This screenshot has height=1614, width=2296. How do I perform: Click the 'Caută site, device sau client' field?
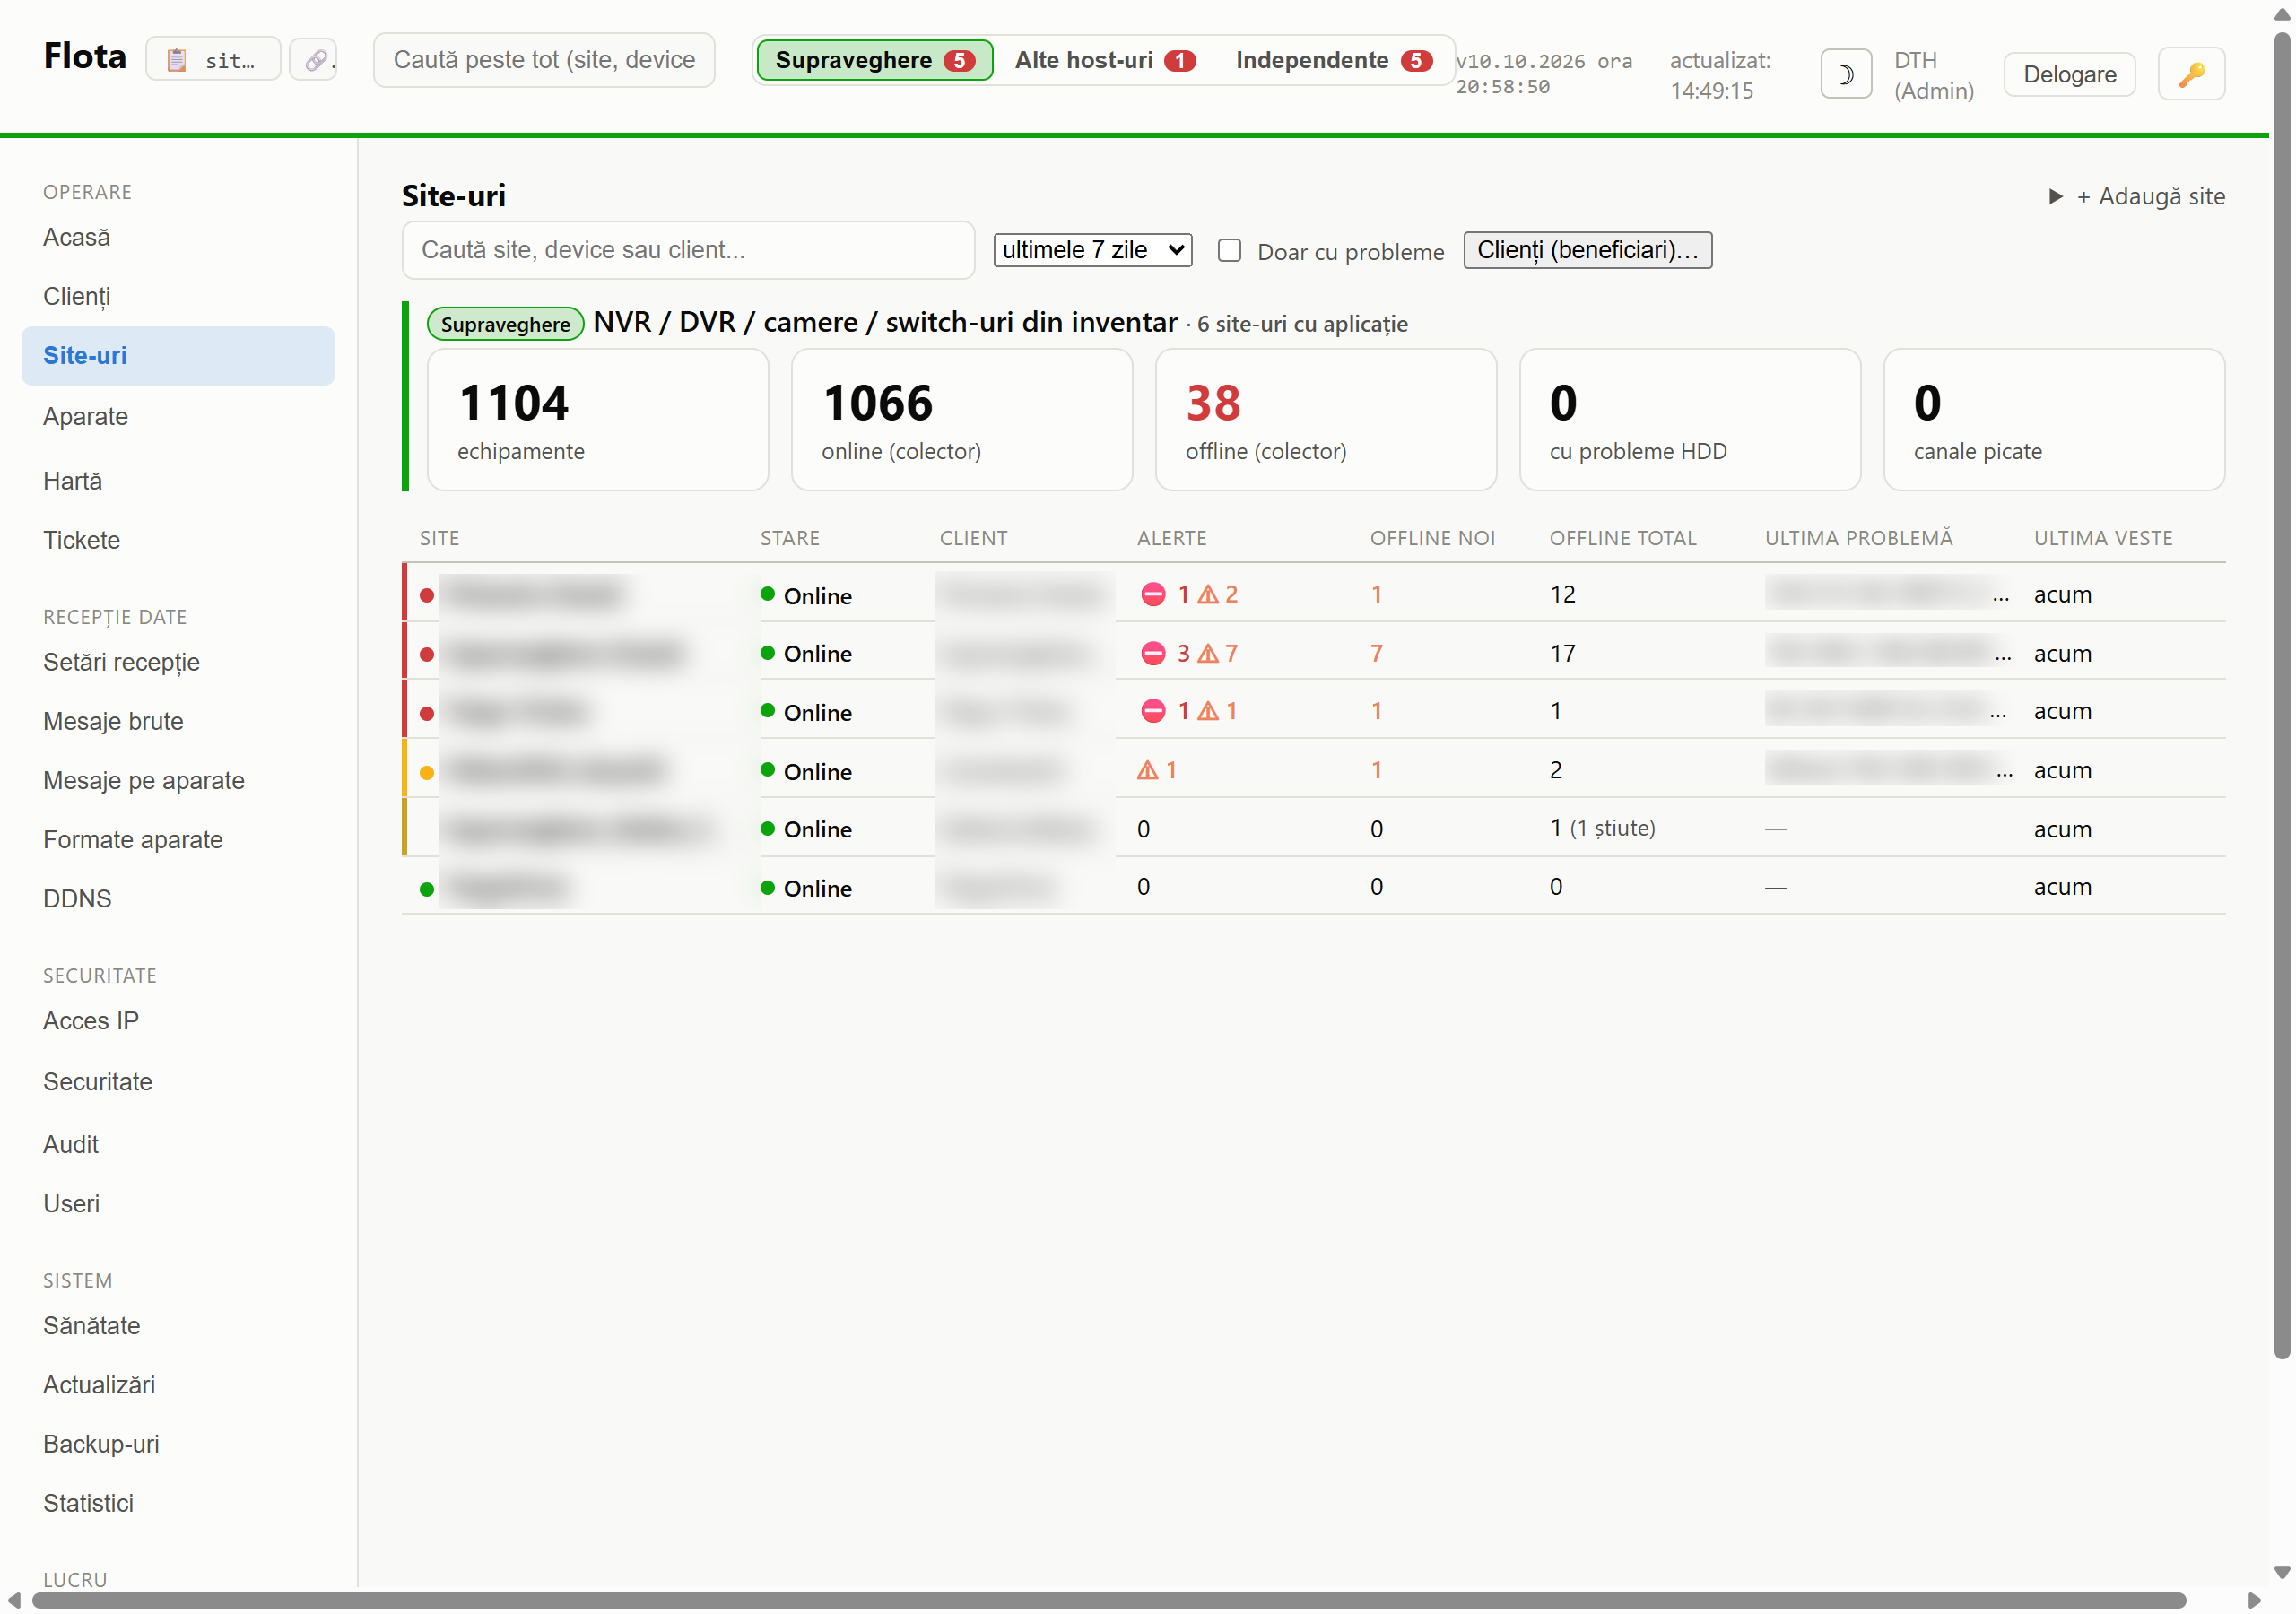(x=688, y=250)
